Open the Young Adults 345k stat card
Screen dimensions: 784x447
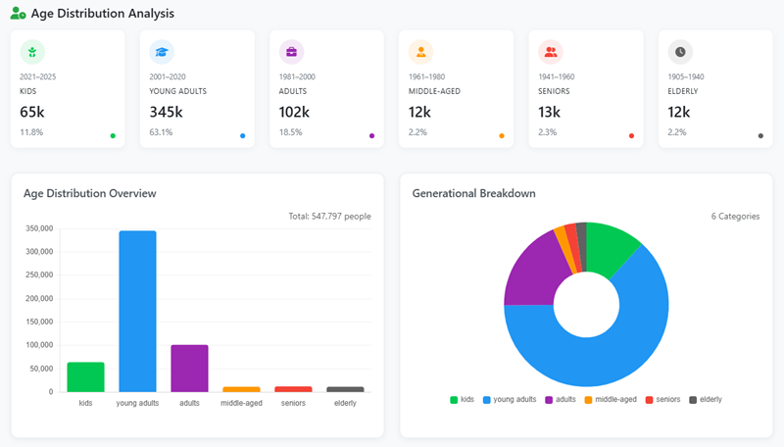pyautogui.click(x=197, y=89)
